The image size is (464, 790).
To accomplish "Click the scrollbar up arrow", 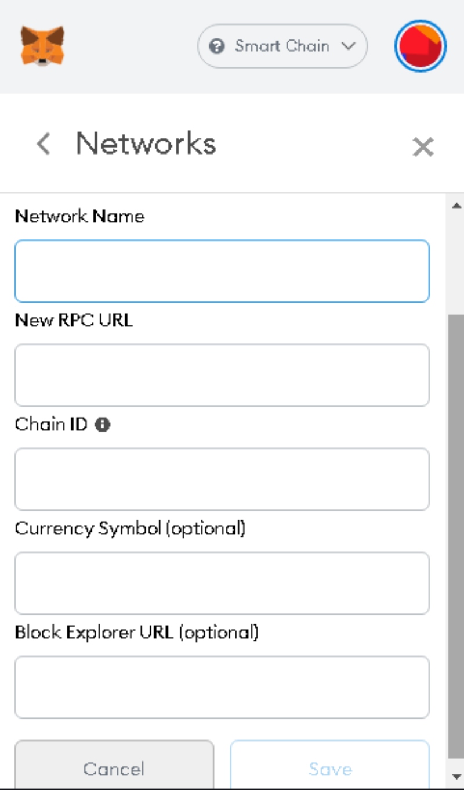I will [x=456, y=205].
